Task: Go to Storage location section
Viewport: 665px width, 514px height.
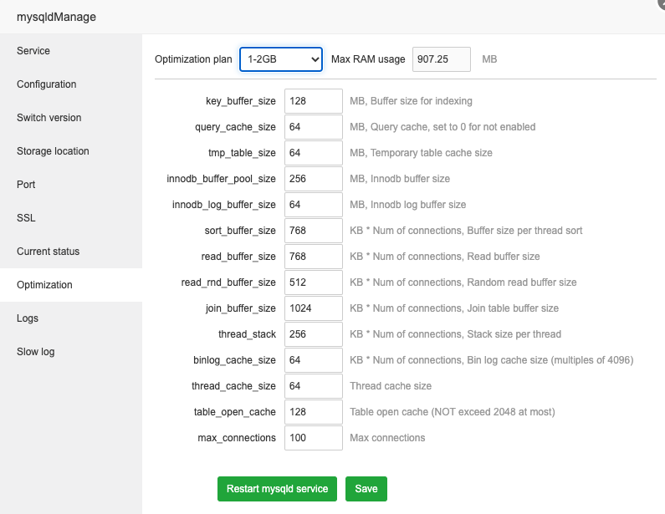Action: [53, 151]
